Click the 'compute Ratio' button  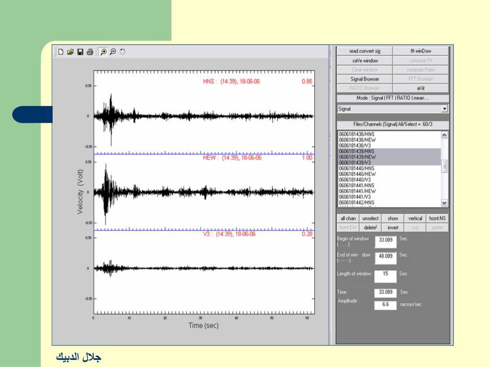click(421, 70)
